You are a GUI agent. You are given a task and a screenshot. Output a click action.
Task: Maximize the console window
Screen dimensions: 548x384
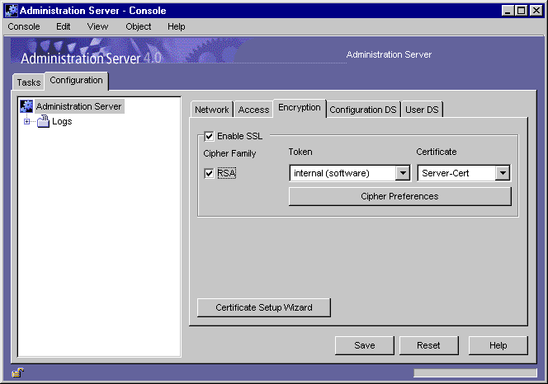pyautogui.click(x=521, y=11)
